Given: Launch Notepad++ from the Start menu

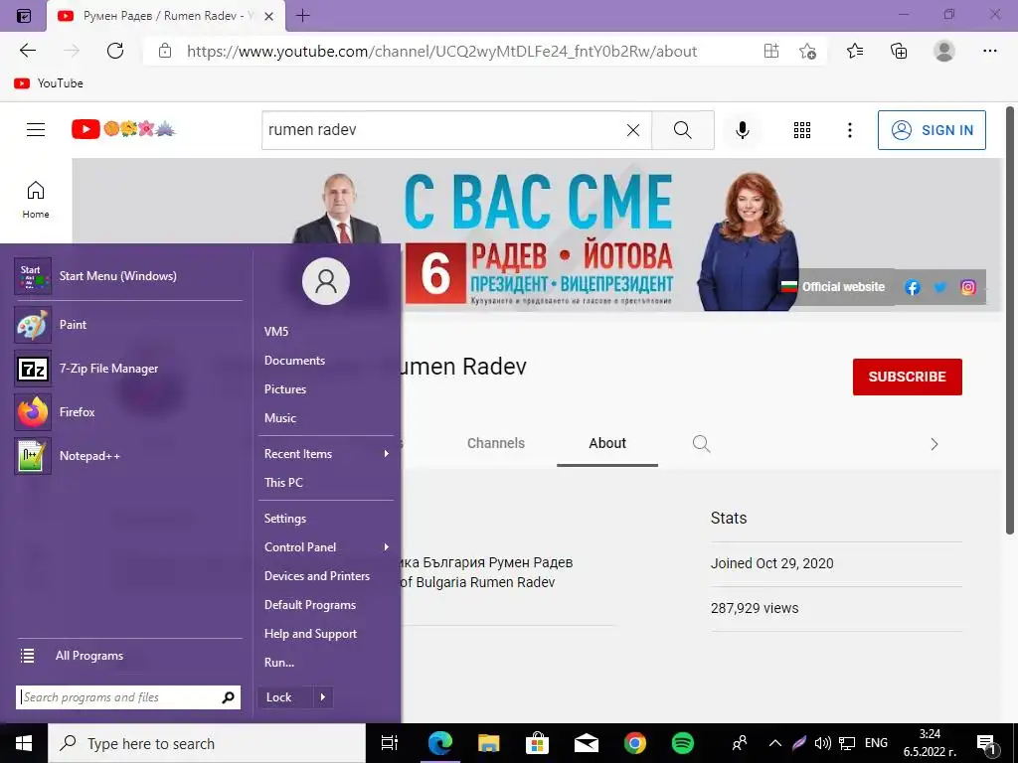Looking at the screenshot, I should tap(128, 455).
